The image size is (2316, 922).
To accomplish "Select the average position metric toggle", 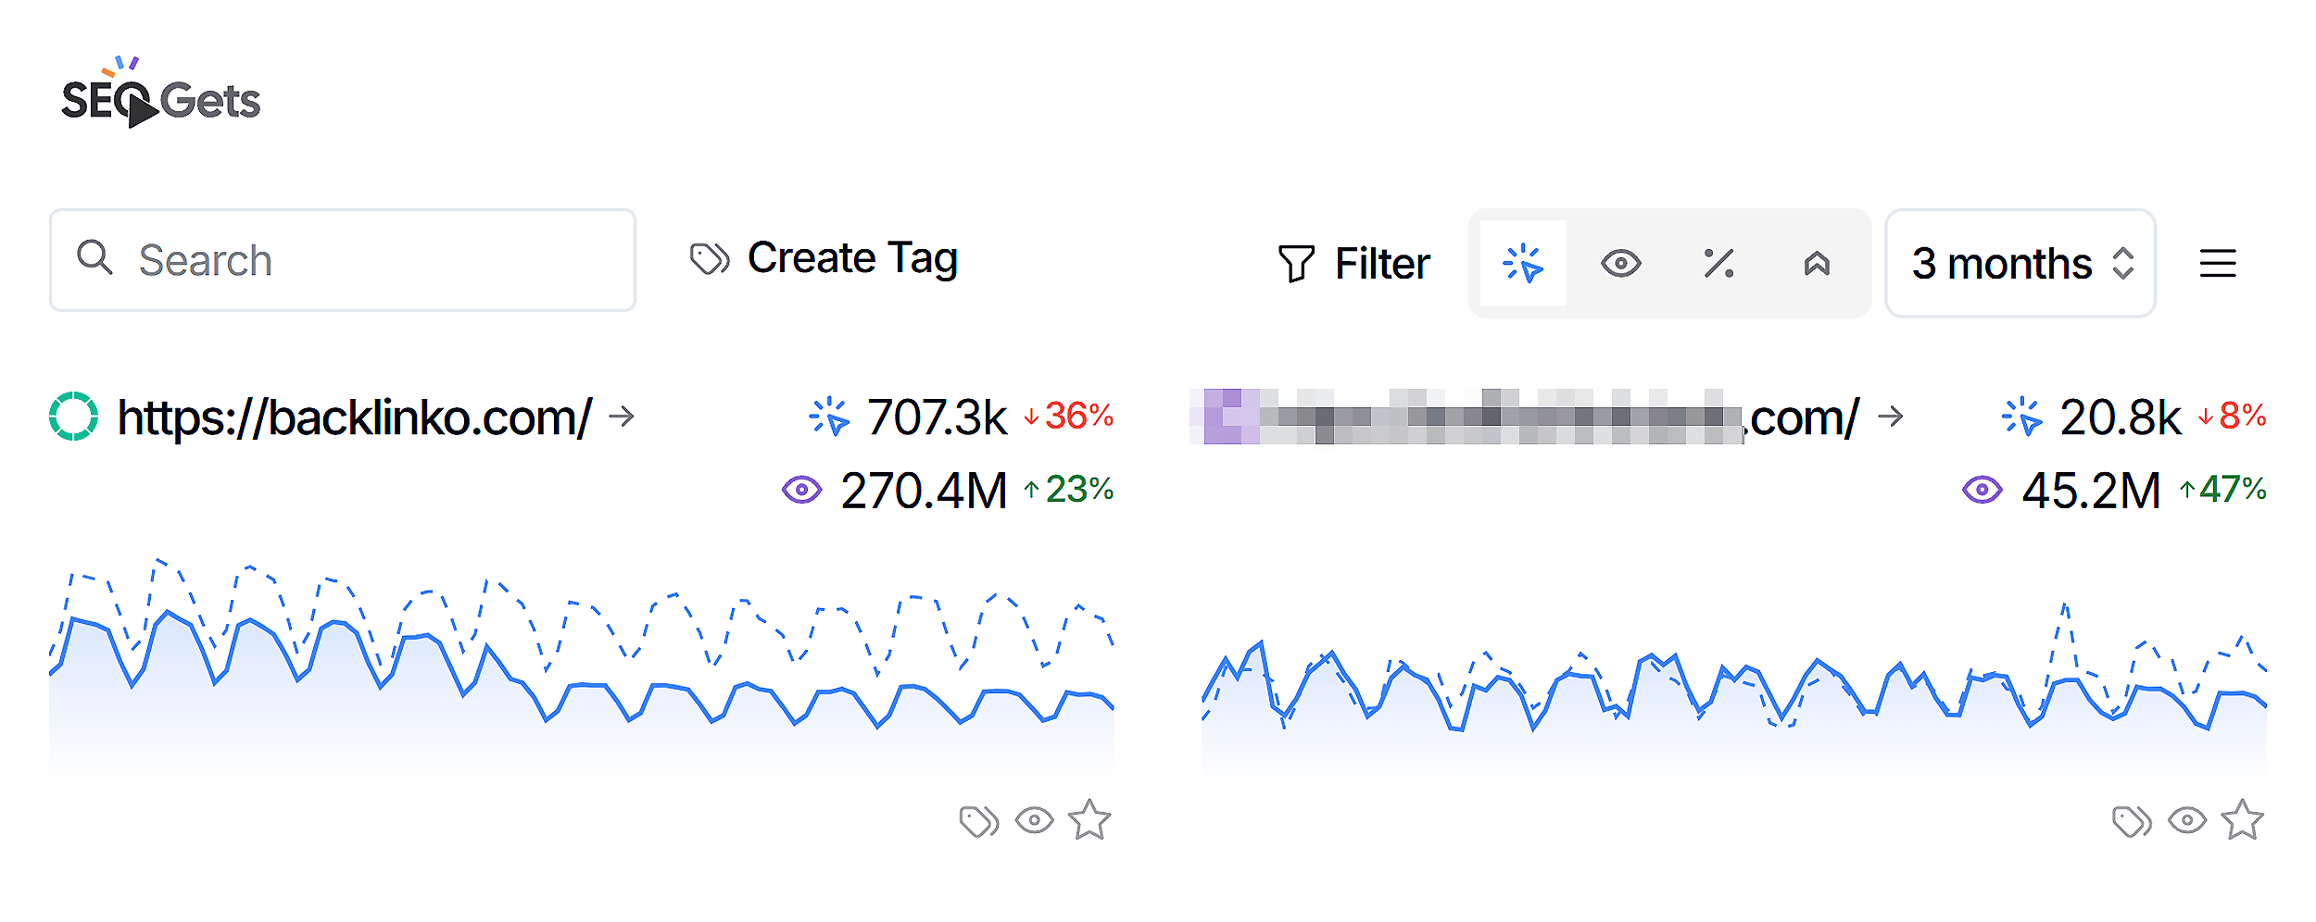I will 1817,264.
